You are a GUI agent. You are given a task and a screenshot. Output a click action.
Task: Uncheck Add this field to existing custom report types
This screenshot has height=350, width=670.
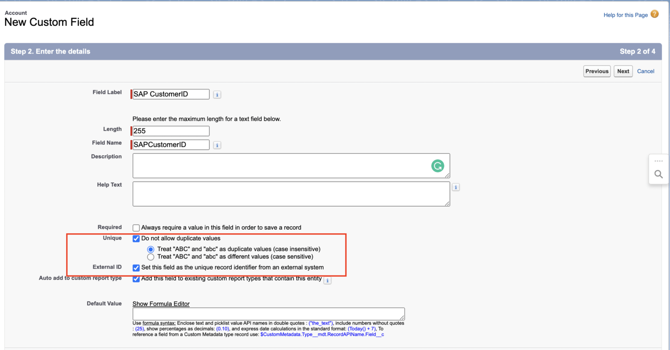[136, 279]
